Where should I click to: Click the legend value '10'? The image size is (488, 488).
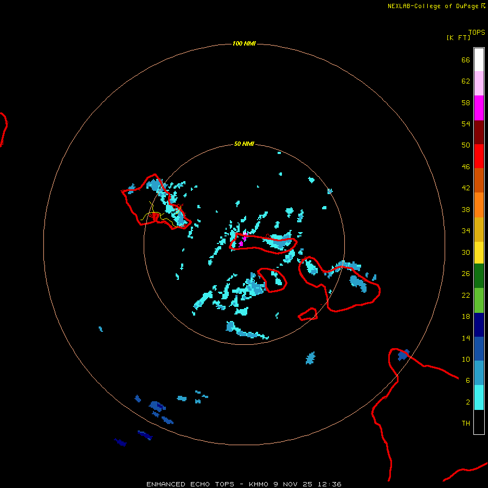(466, 359)
